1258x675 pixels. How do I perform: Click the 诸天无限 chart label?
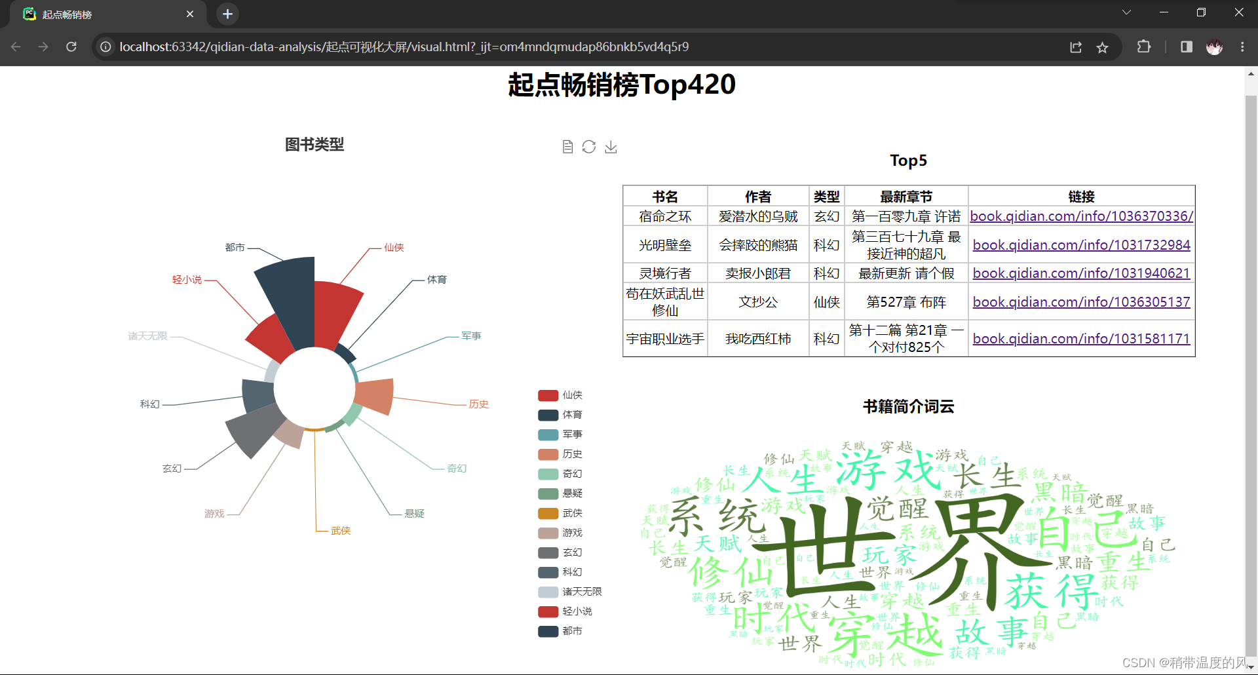(x=148, y=336)
